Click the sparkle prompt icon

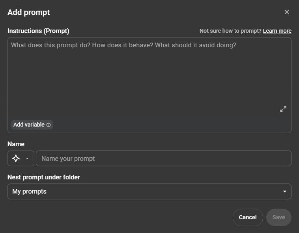pos(16,158)
